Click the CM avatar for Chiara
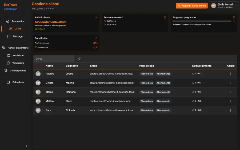 38,83
